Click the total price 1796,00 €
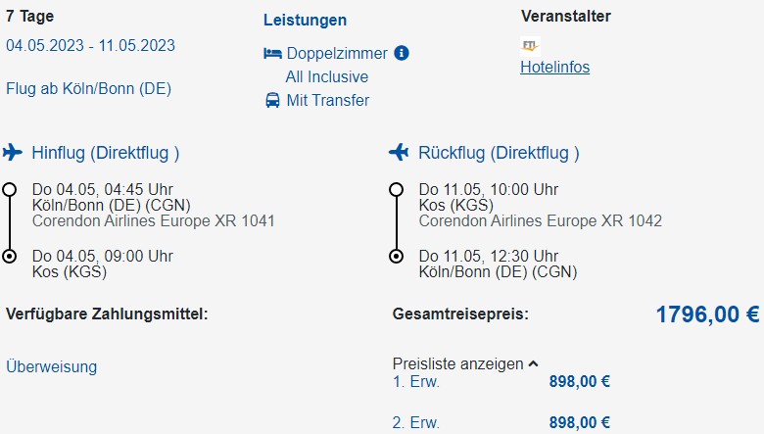This screenshot has width=764, height=434. [707, 314]
